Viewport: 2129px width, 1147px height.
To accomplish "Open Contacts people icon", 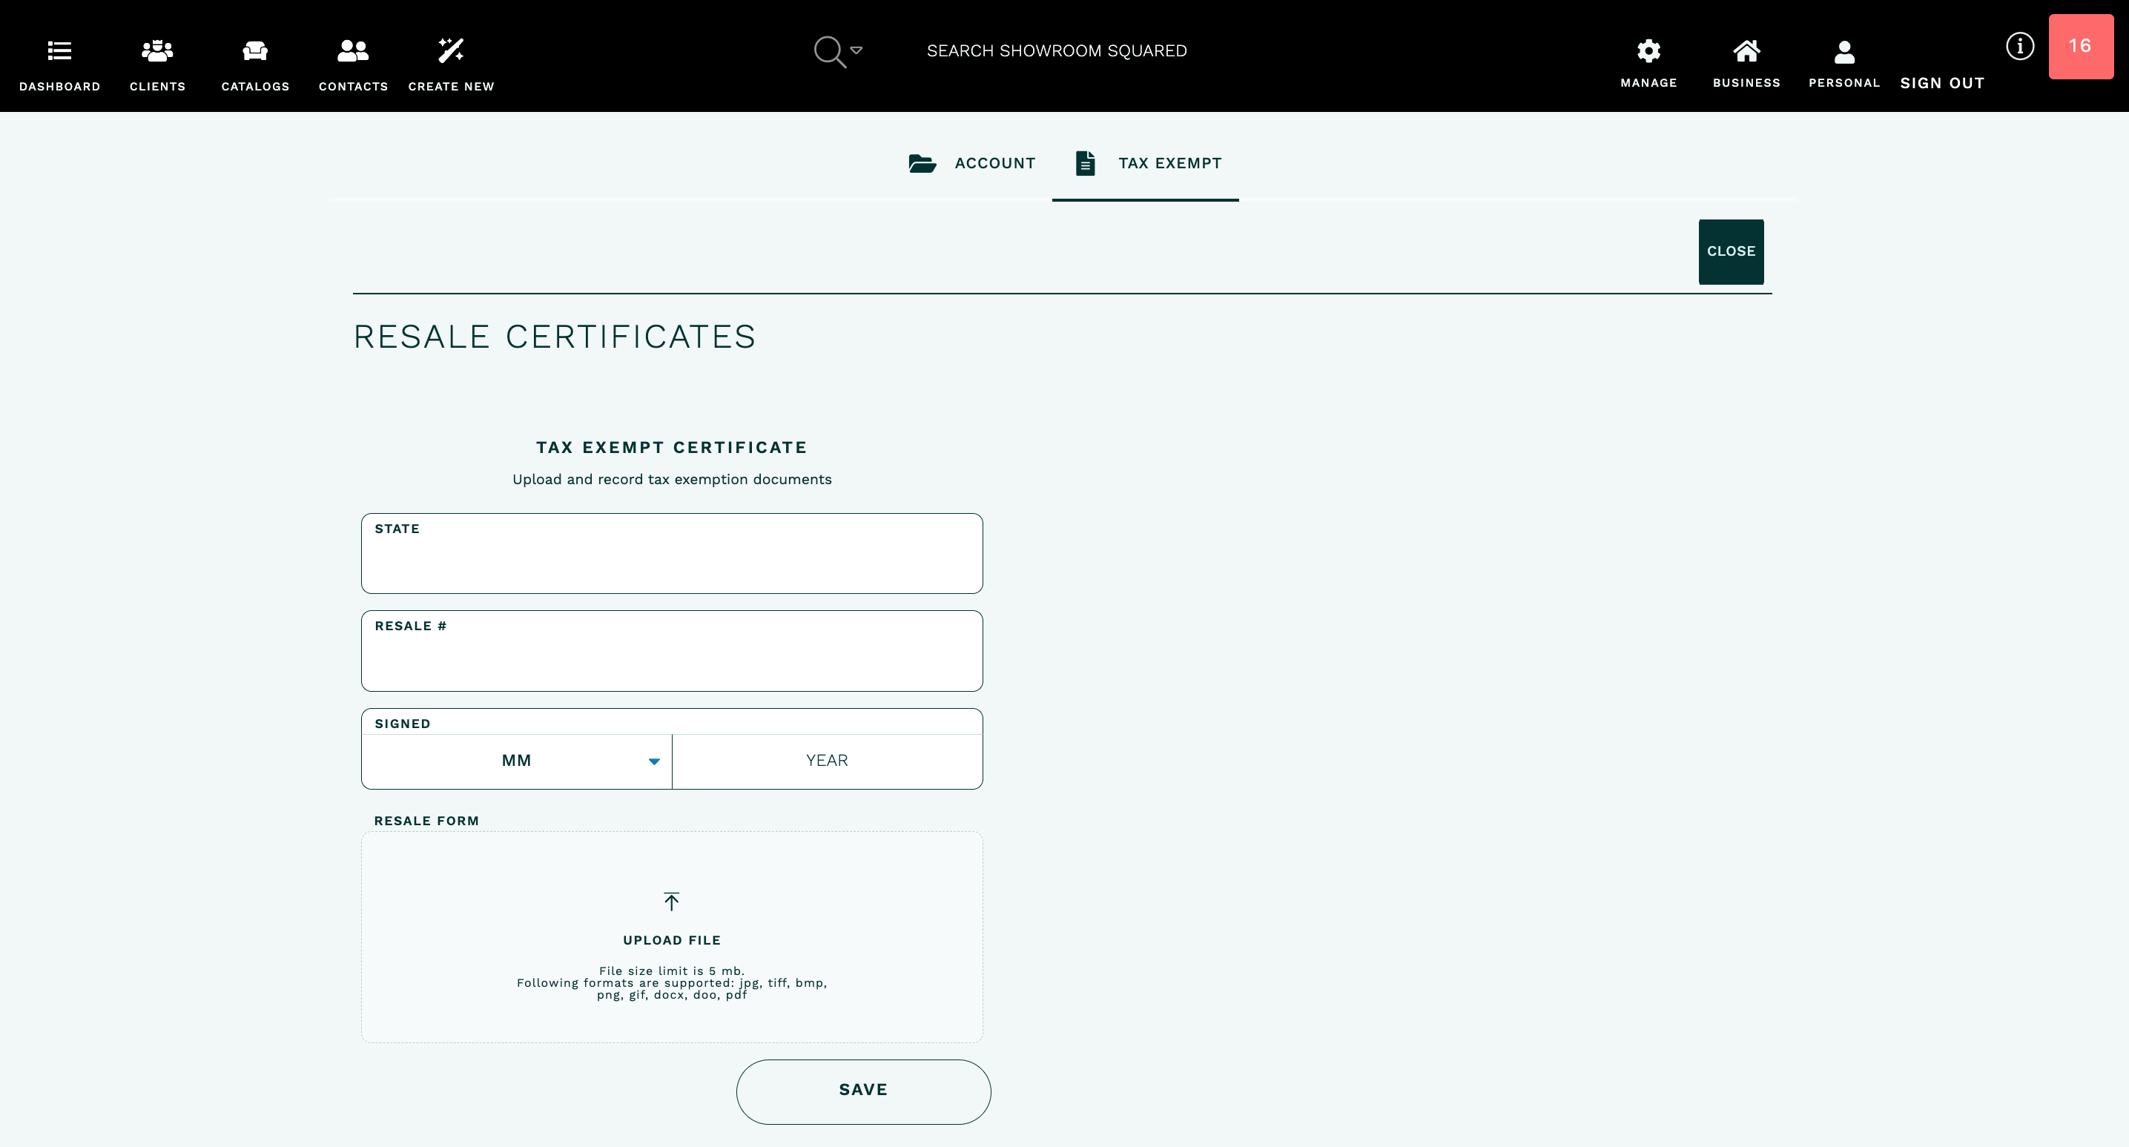I will pyautogui.click(x=353, y=51).
